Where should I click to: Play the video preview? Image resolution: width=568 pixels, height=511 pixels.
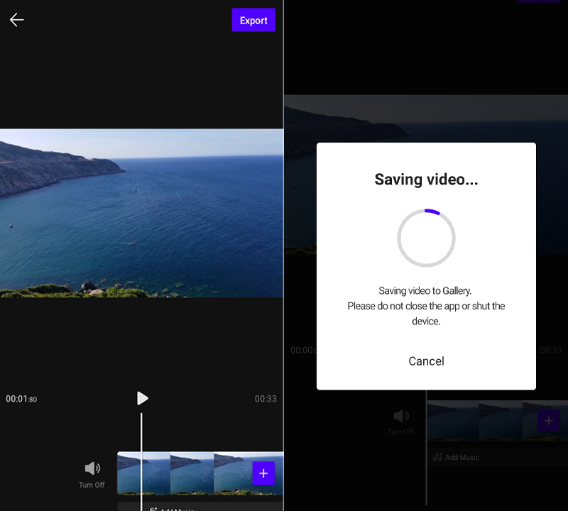[x=142, y=398]
